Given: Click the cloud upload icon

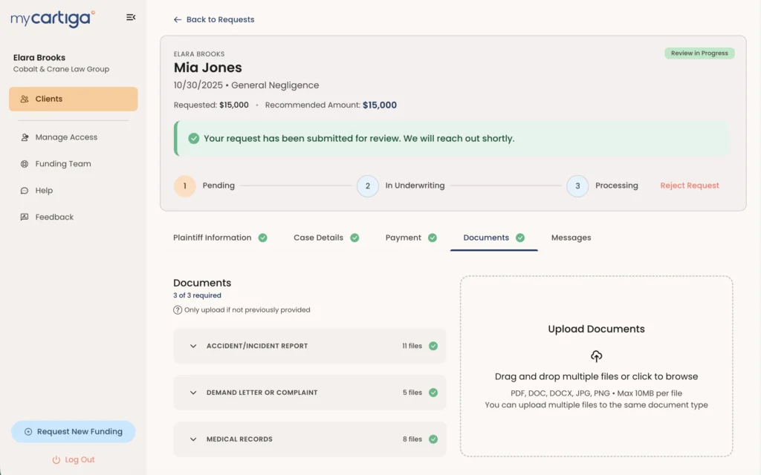Looking at the screenshot, I should click(x=597, y=356).
